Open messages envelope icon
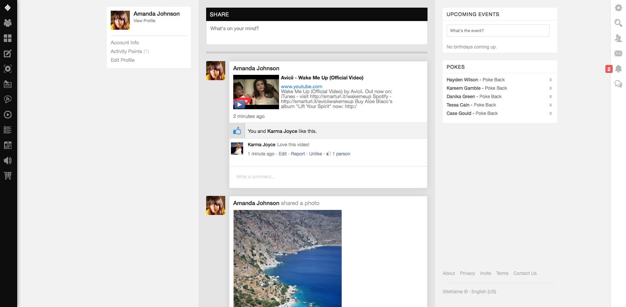The height and width of the screenshot is (307, 626). tap(618, 53)
